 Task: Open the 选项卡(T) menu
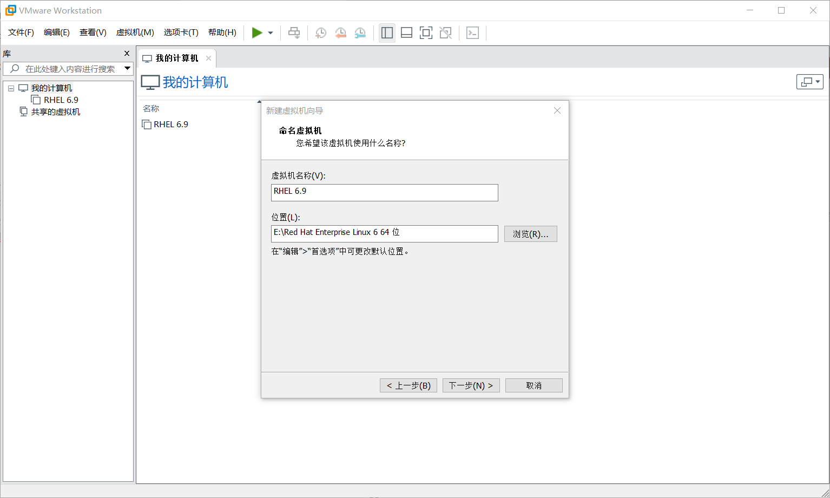(x=181, y=32)
